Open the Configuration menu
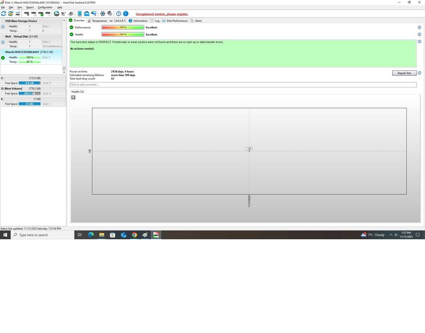Viewport: 425px width, 333px height. pyautogui.click(x=45, y=7)
